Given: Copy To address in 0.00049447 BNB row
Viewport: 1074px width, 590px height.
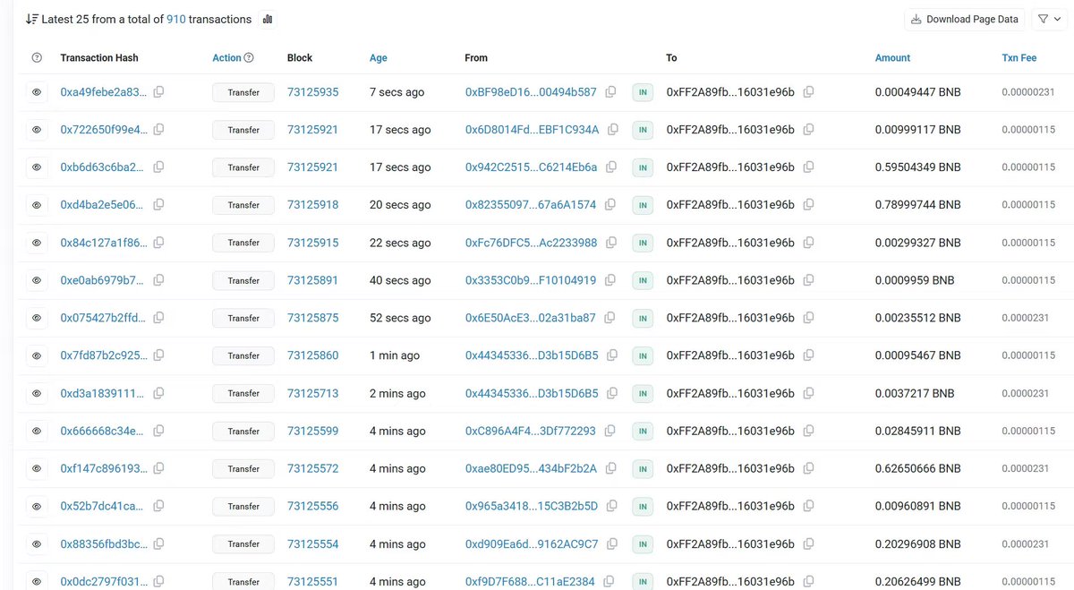Looking at the screenshot, I should [808, 92].
